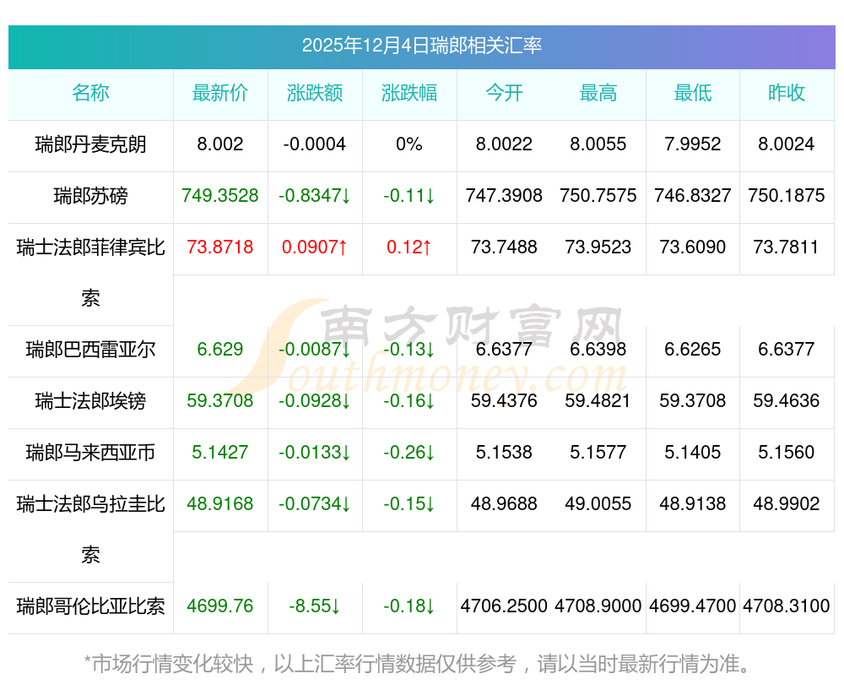
Task: Click the 涨跌幅 column header
Action: click(x=409, y=93)
